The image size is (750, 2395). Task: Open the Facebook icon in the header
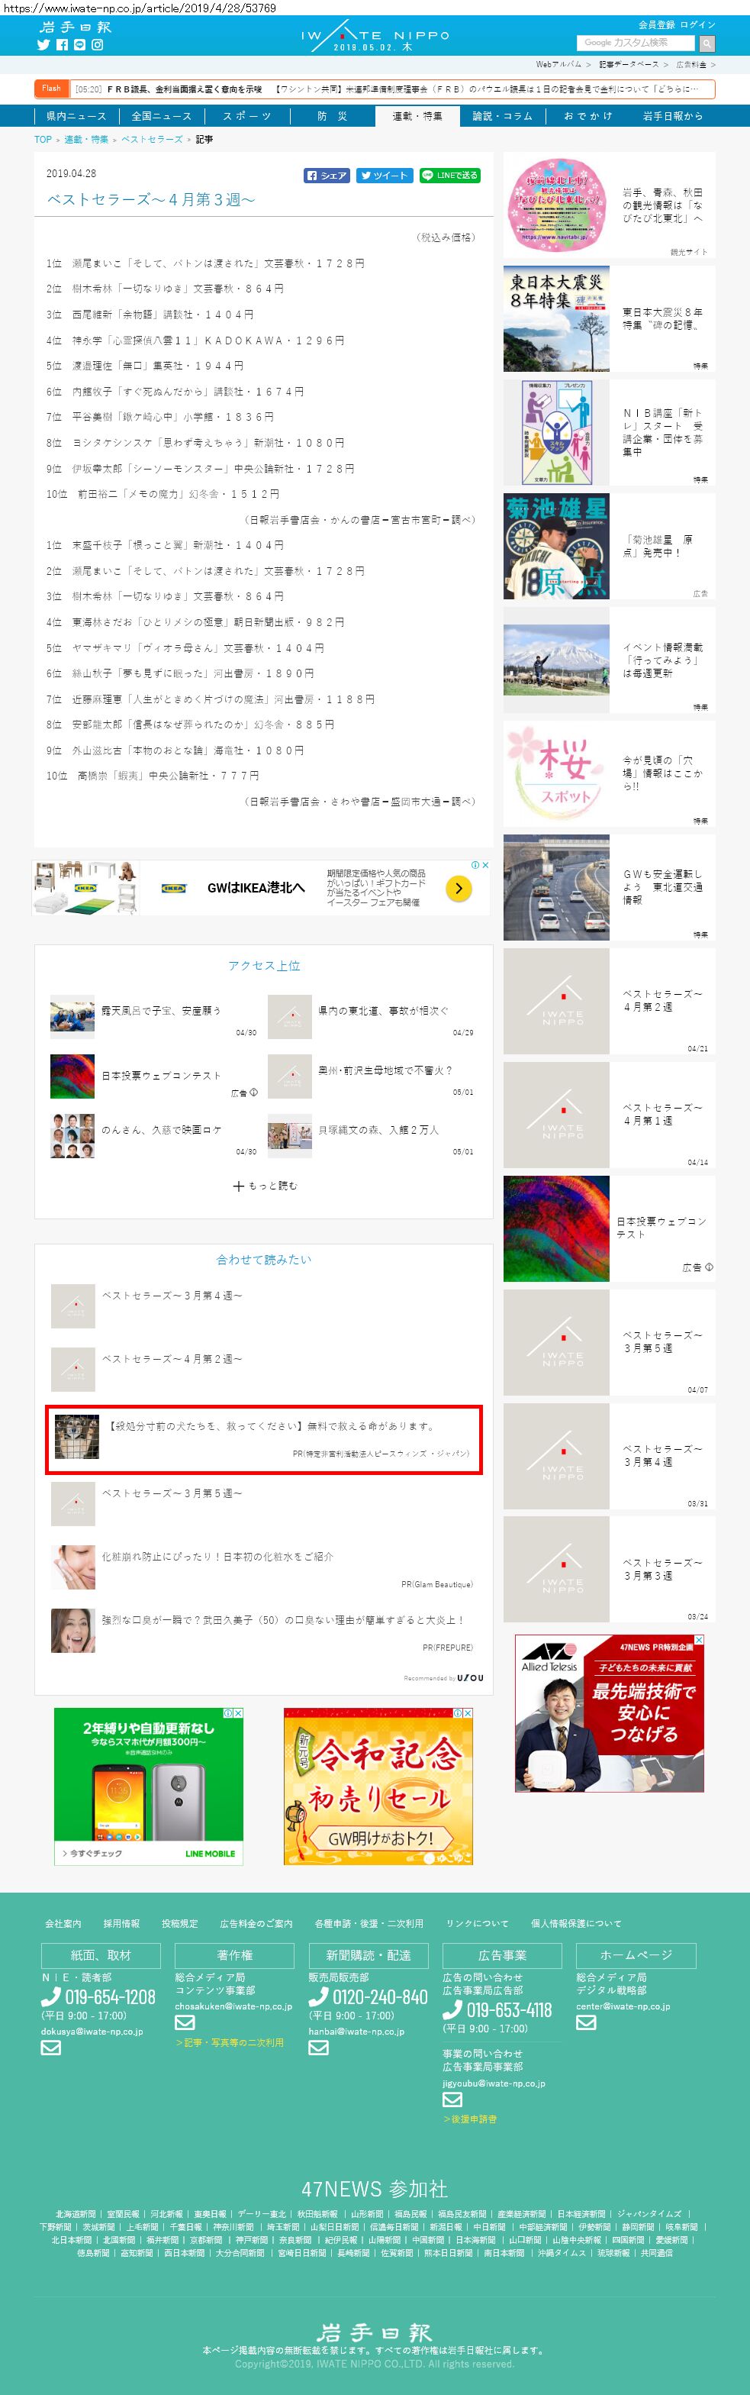63,44
